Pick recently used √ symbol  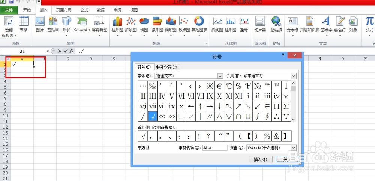coord(143,136)
